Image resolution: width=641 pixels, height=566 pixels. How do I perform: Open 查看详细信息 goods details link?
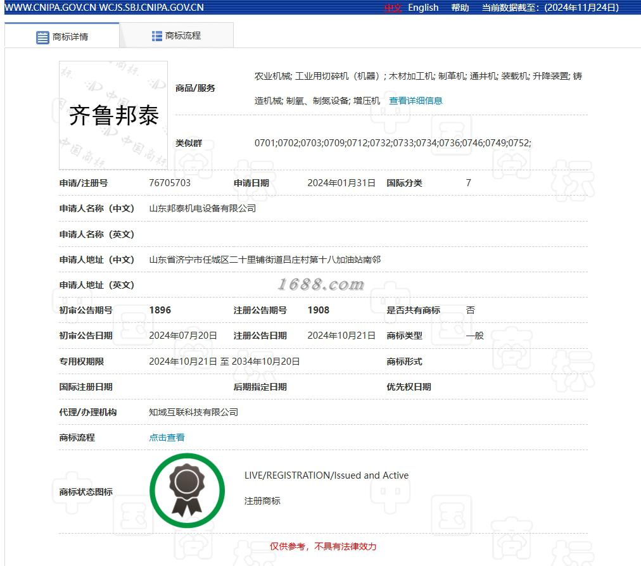point(416,101)
